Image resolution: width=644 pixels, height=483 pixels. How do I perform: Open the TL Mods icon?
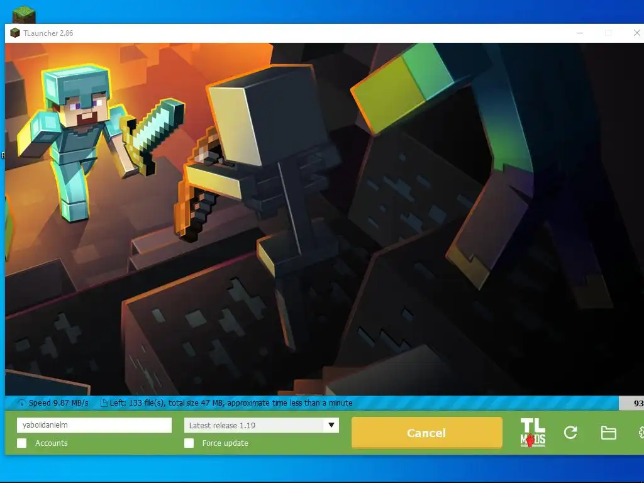click(x=533, y=433)
